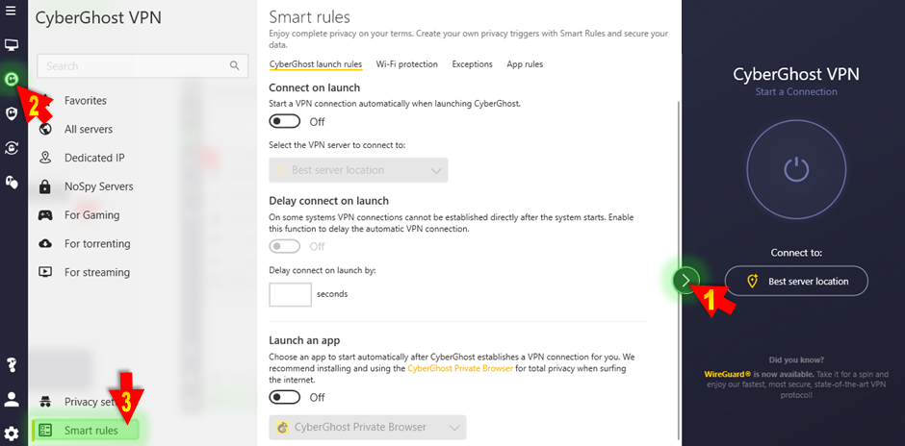The height and width of the screenshot is (446, 905).
Task: Open Smart rules in sidebar
Action: pyautogui.click(x=86, y=431)
